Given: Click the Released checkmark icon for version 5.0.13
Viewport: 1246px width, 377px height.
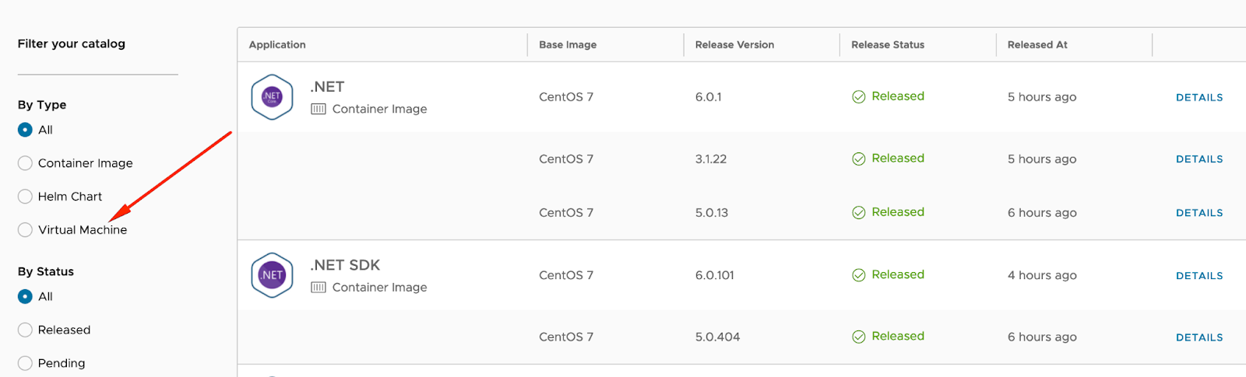Looking at the screenshot, I should 859,213.
